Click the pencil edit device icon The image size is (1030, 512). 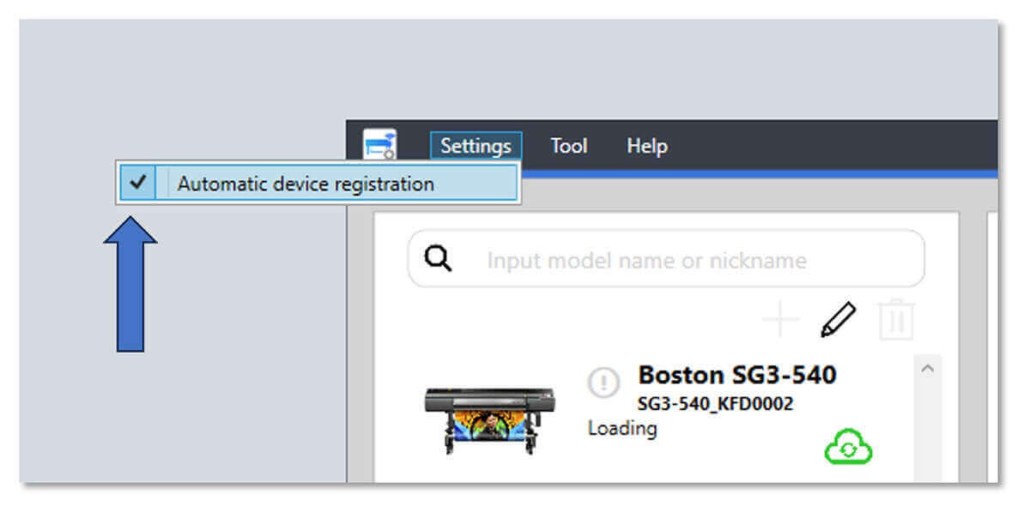click(x=838, y=320)
